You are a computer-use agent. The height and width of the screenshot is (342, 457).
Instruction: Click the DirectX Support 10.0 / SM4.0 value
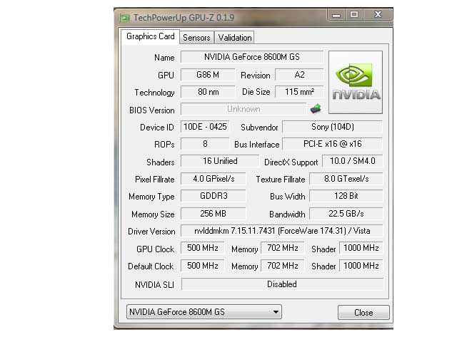(x=352, y=161)
